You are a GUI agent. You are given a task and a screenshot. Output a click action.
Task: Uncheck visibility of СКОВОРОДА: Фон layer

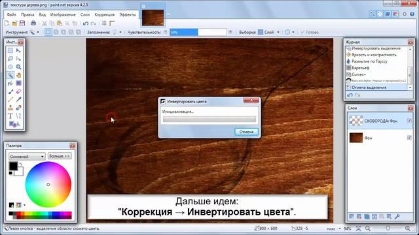coord(409,121)
